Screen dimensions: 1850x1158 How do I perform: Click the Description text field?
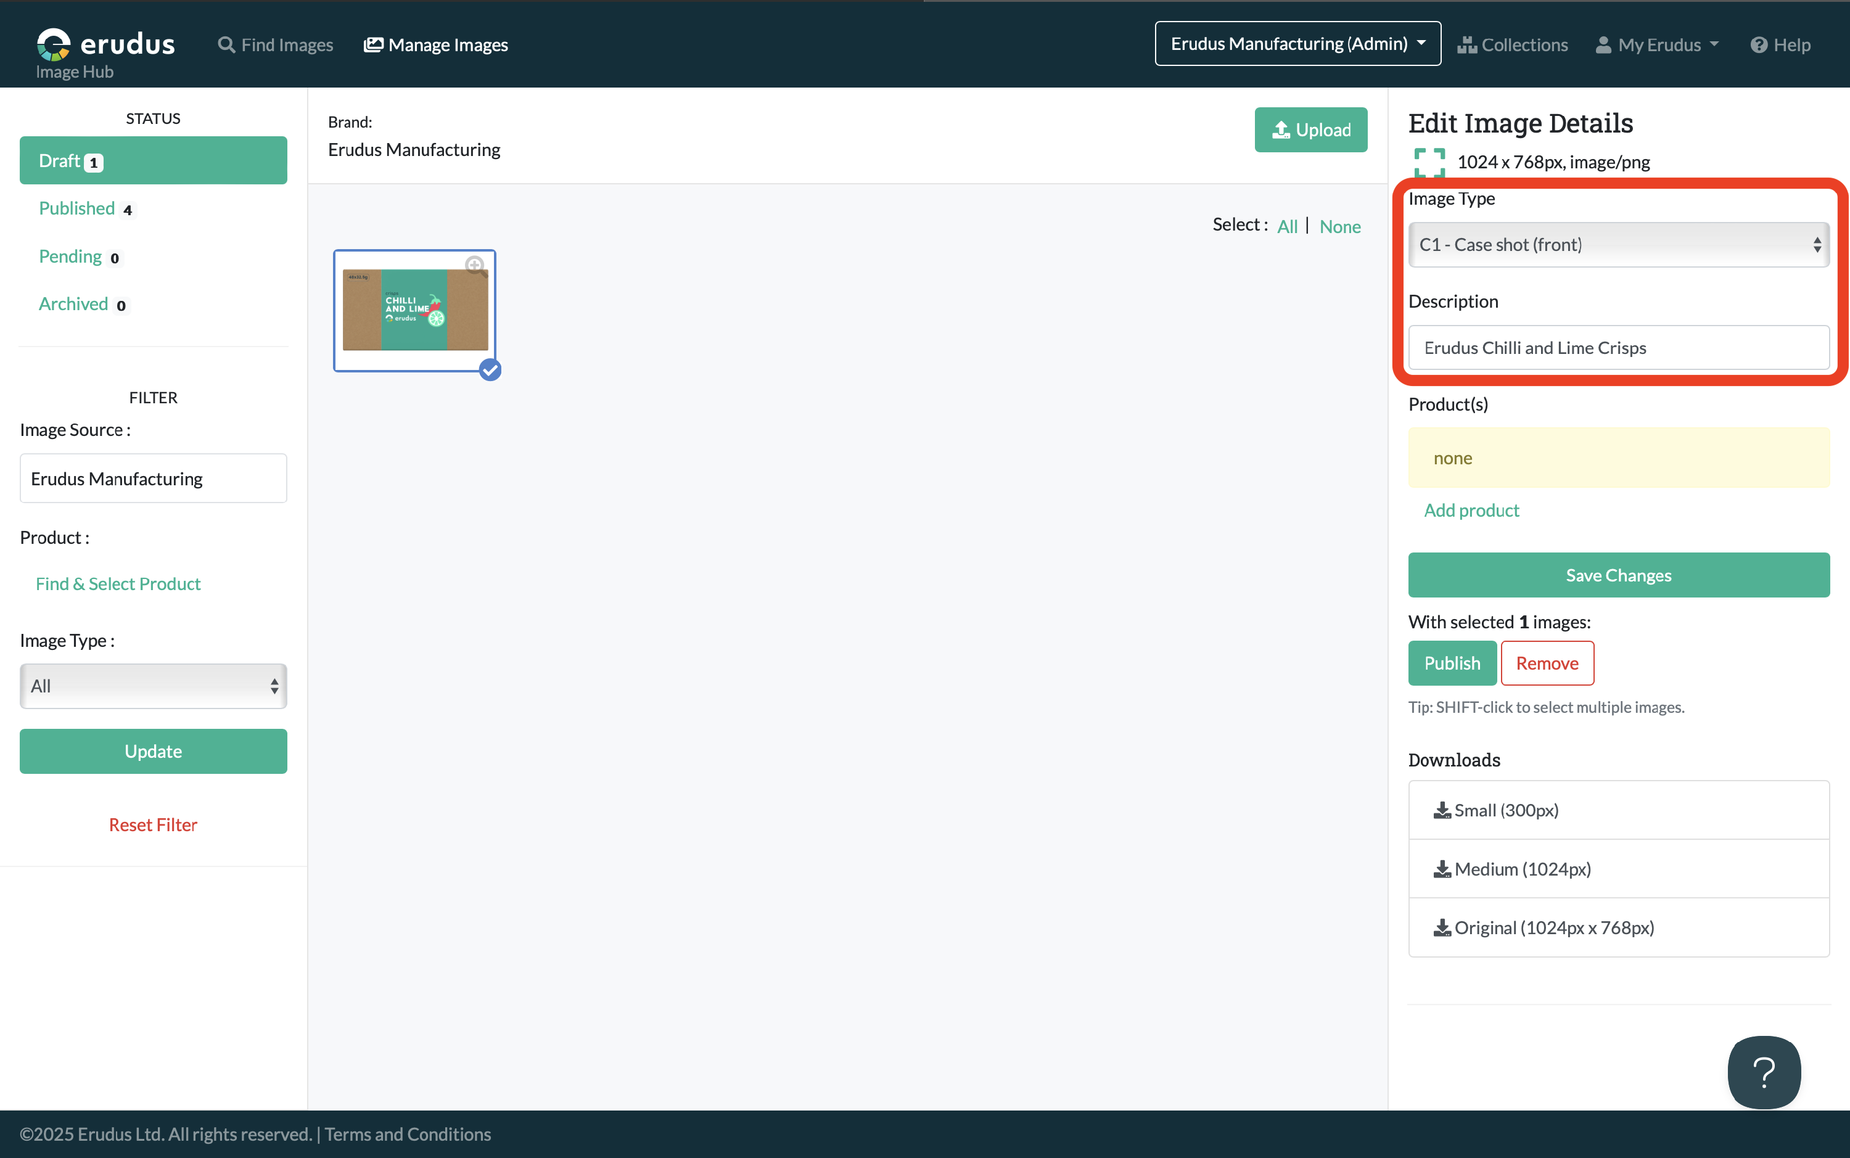pyautogui.click(x=1618, y=348)
